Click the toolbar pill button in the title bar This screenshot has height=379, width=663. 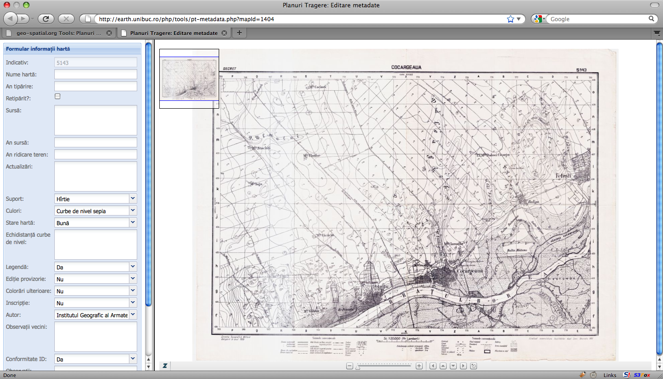[654, 5]
